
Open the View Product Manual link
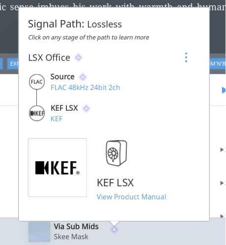pos(131,197)
